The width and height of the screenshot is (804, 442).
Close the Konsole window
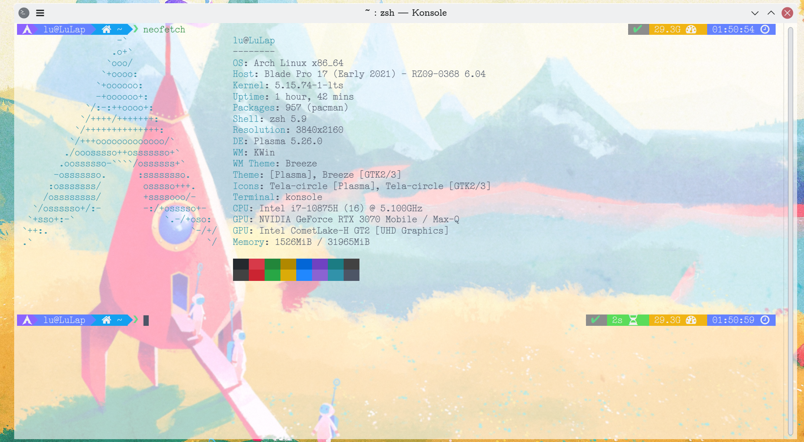(787, 13)
